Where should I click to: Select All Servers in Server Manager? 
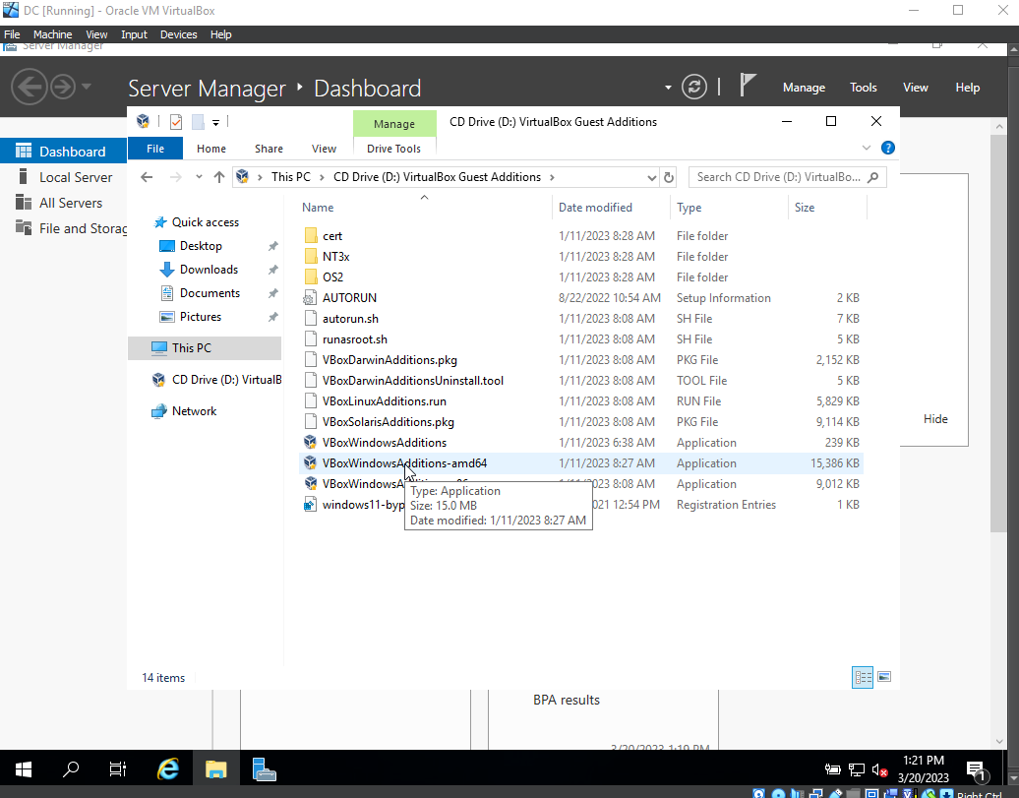[70, 203]
